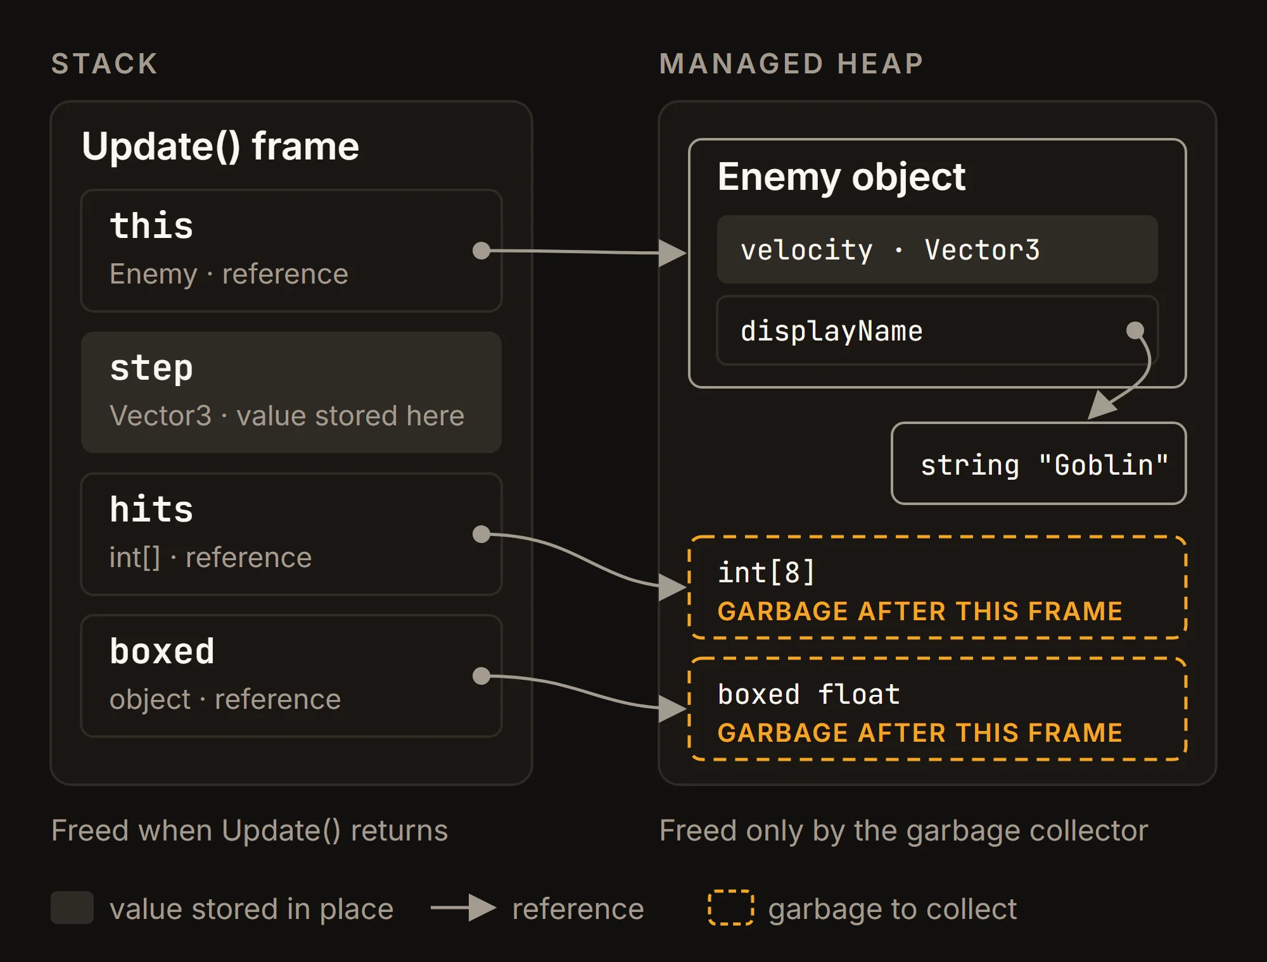The height and width of the screenshot is (962, 1267).
Task: Click the reference dot in displayName field
Action: [1135, 330]
